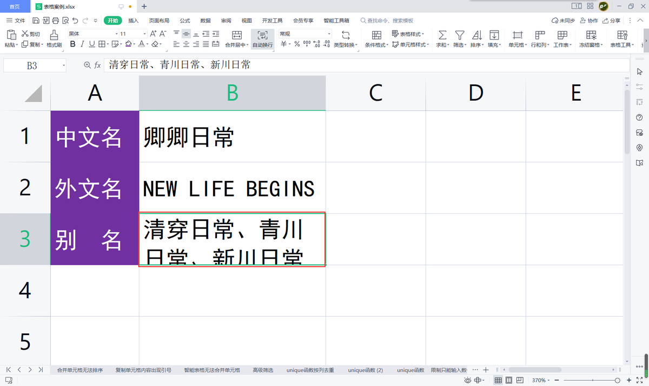Click the Print icon in quick access toolbar
Viewport: 649px width, 386px height.
(x=55, y=21)
